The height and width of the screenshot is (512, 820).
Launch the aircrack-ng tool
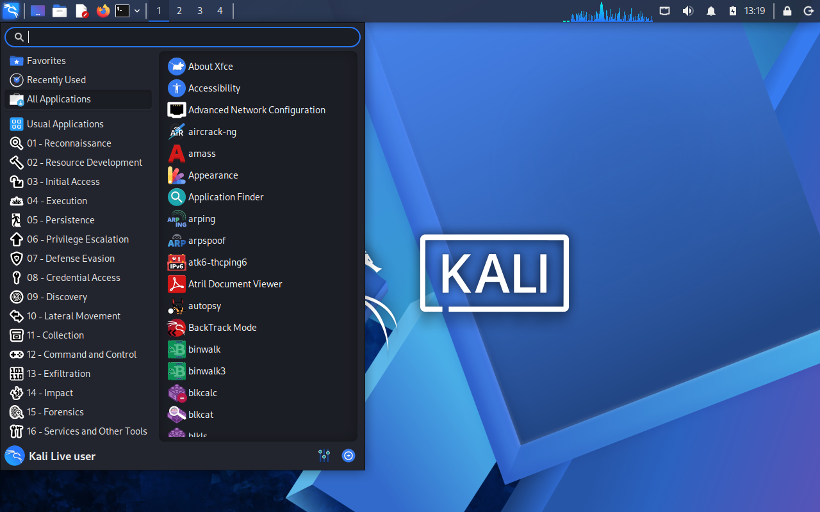coord(258,132)
